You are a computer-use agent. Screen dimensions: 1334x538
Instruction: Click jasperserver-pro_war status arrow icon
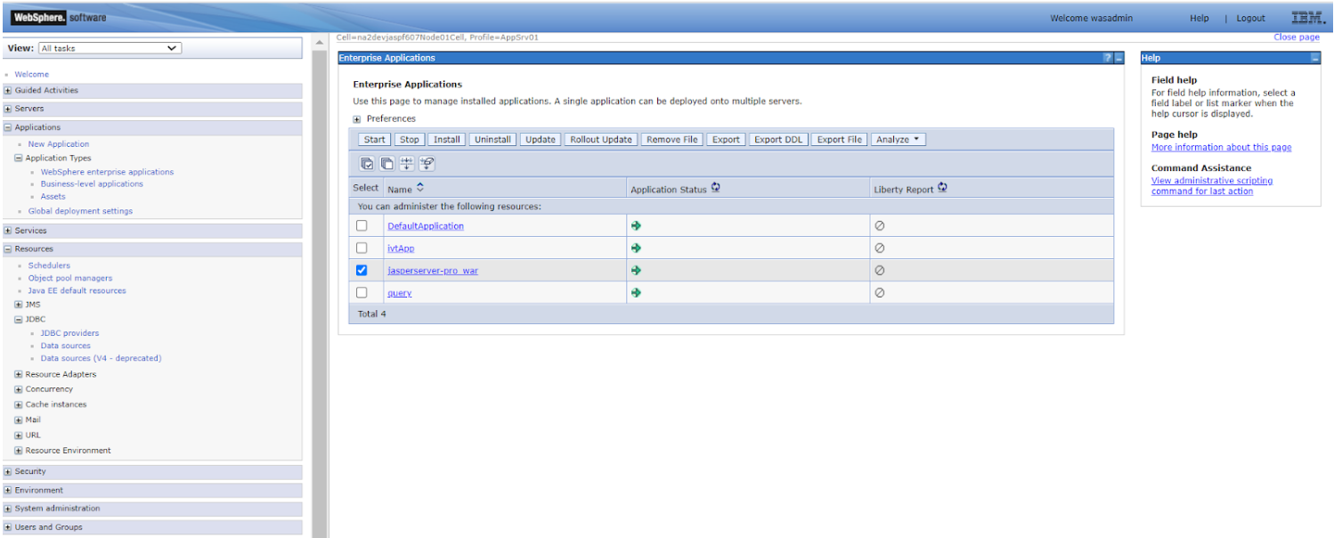click(636, 271)
